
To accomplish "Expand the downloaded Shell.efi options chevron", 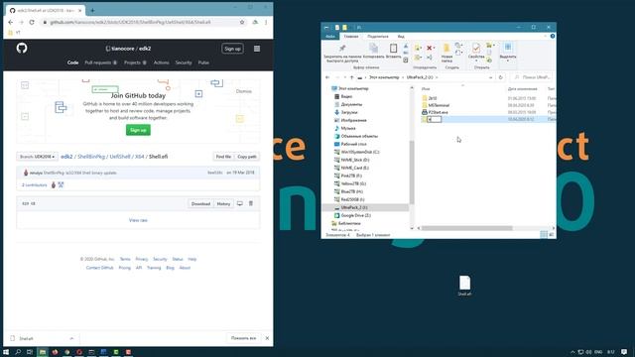I will click(71, 338).
